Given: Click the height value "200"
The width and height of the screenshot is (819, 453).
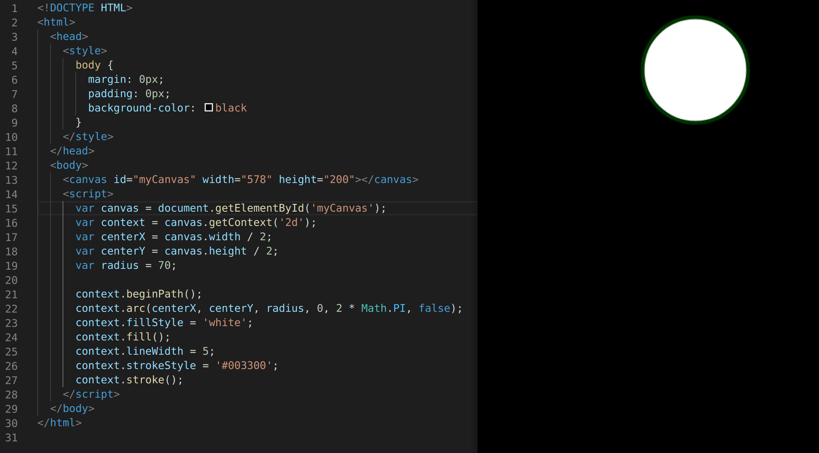Looking at the screenshot, I should click(339, 180).
